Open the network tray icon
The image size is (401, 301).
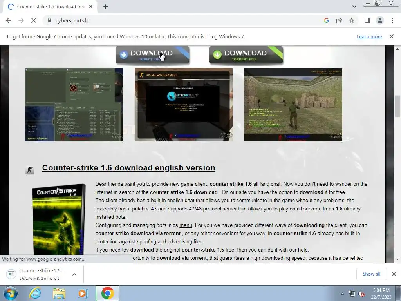[x=352, y=294]
